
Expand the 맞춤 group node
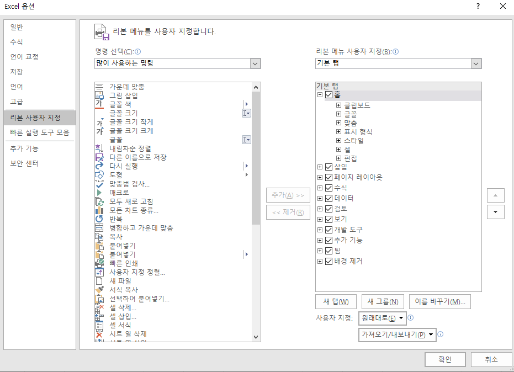[x=338, y=123]
